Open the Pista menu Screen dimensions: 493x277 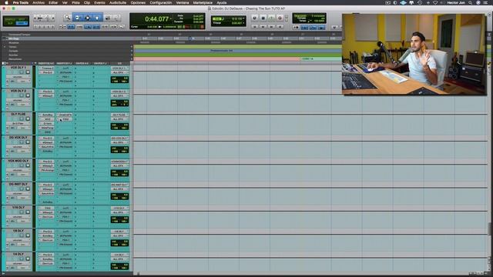(x=75, y=2)
